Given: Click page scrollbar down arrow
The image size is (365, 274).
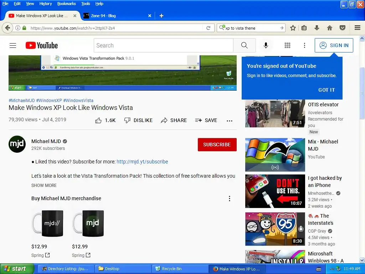Looking at the screenshot, I should click(362, 260).
